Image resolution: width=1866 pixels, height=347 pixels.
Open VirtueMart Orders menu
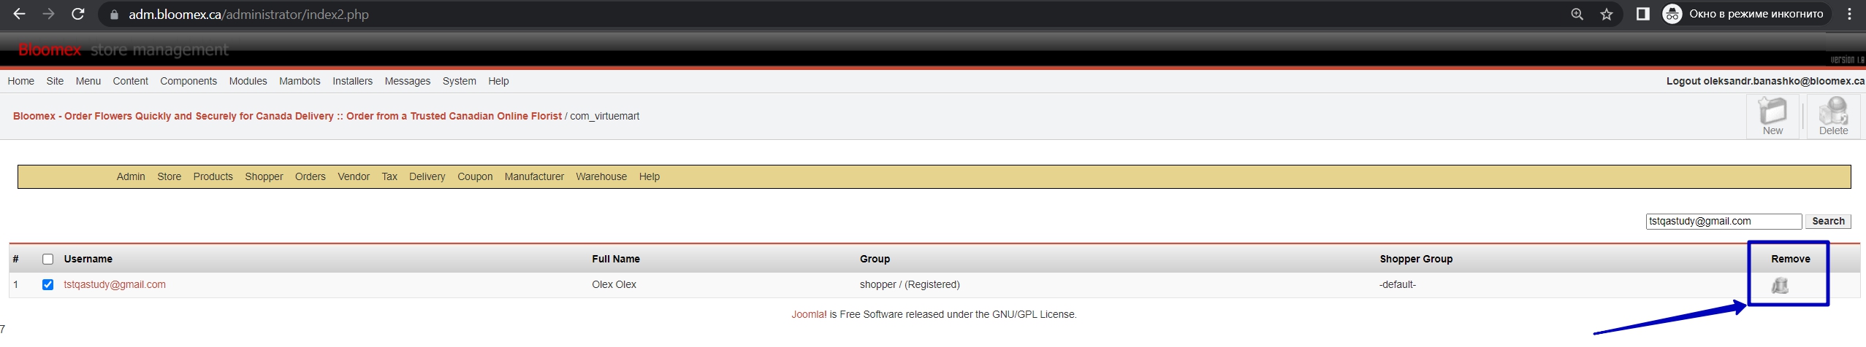(311, 176)
